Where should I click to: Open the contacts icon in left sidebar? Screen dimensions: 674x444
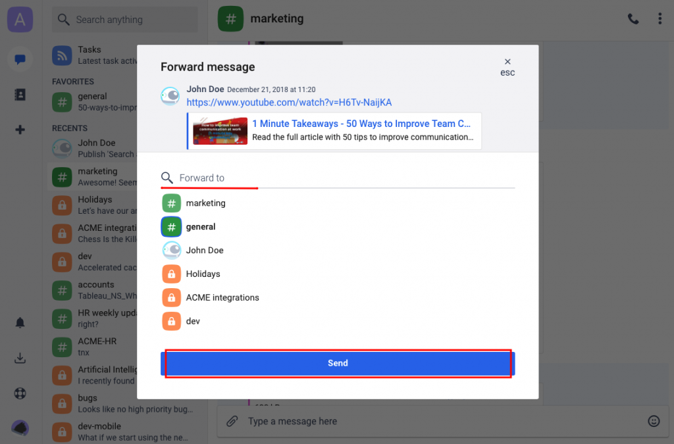tap(20, 94)
